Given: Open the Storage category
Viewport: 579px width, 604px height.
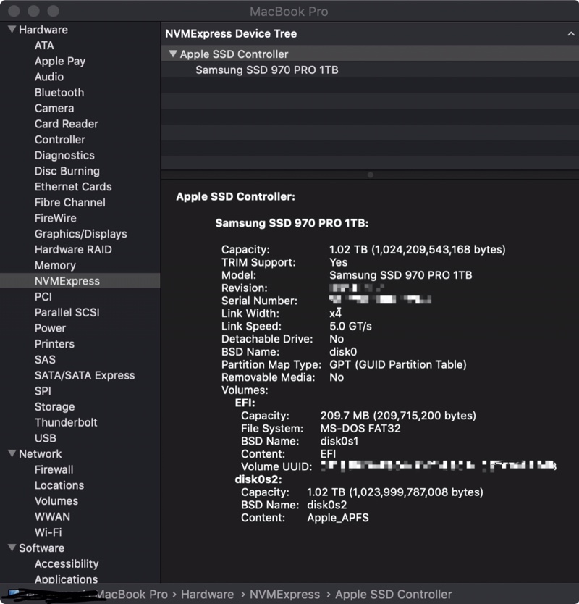Looking at the screenshot, I should (x=55, y=407).
